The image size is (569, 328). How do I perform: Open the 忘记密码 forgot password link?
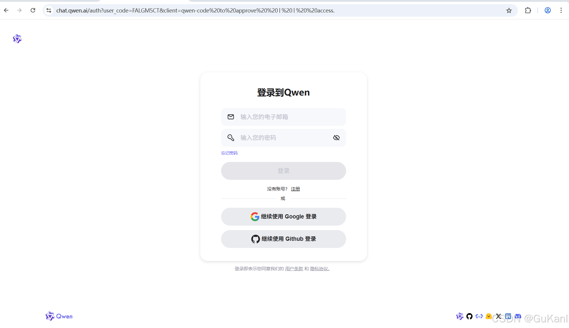pos(229,153)
